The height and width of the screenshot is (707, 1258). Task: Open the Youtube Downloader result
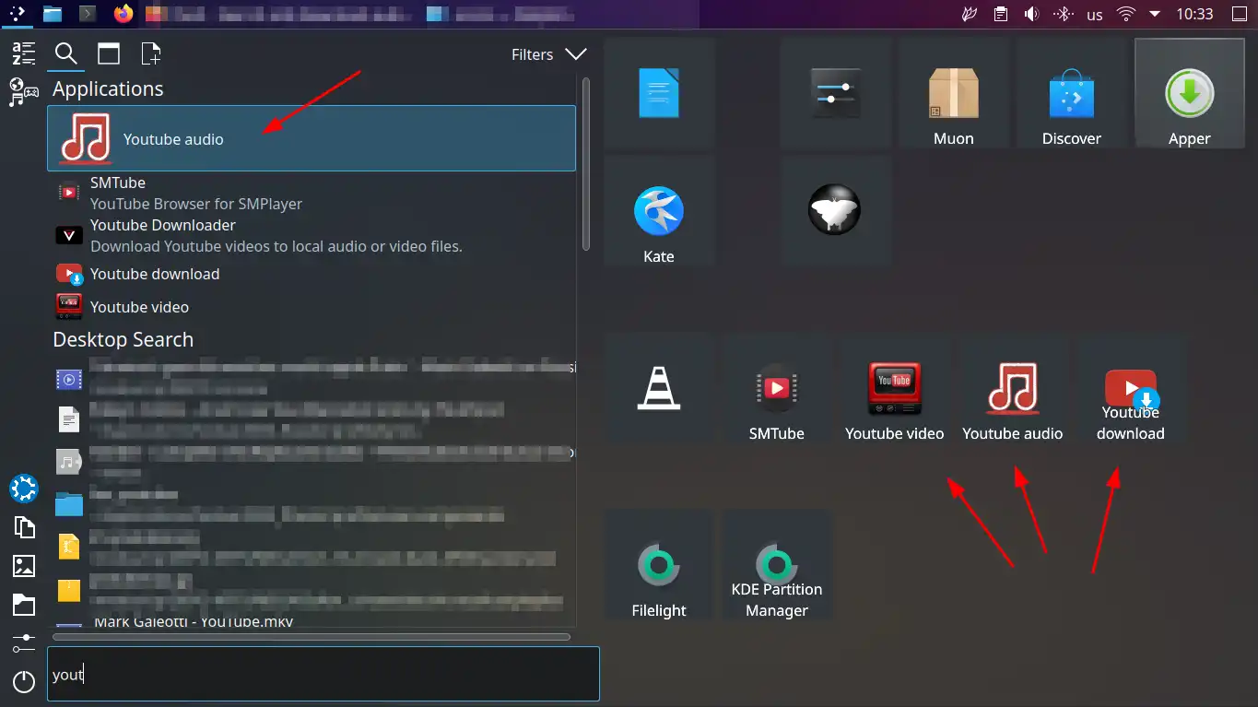click(312, 236)
